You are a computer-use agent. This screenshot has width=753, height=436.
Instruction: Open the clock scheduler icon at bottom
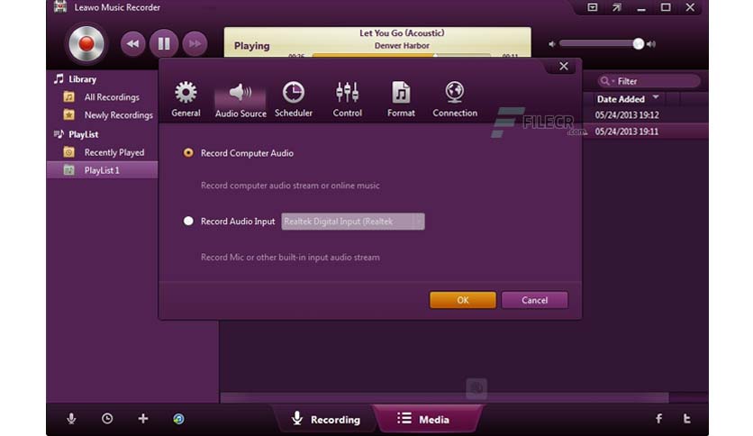107,419
